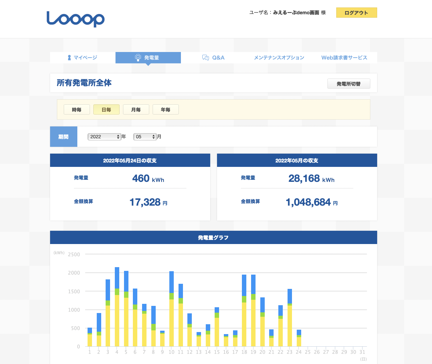Select the 日毎 view button

click(106, 109)
